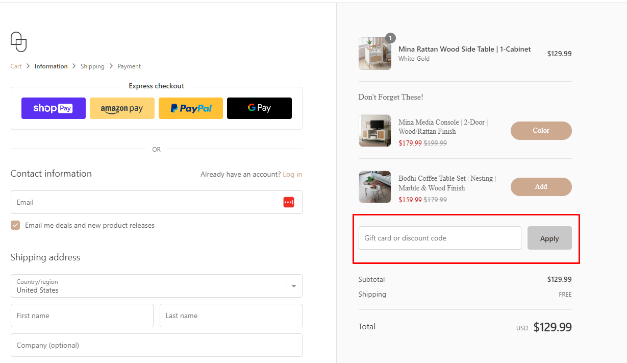This screenshot has height=363, width=627.
Task: Click the Mina Rattan Wood Side Table title
Action: click(465, 50)
